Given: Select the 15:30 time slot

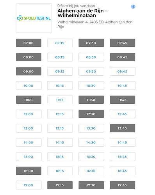Looking at the screenshot, I should click(91, 157).
